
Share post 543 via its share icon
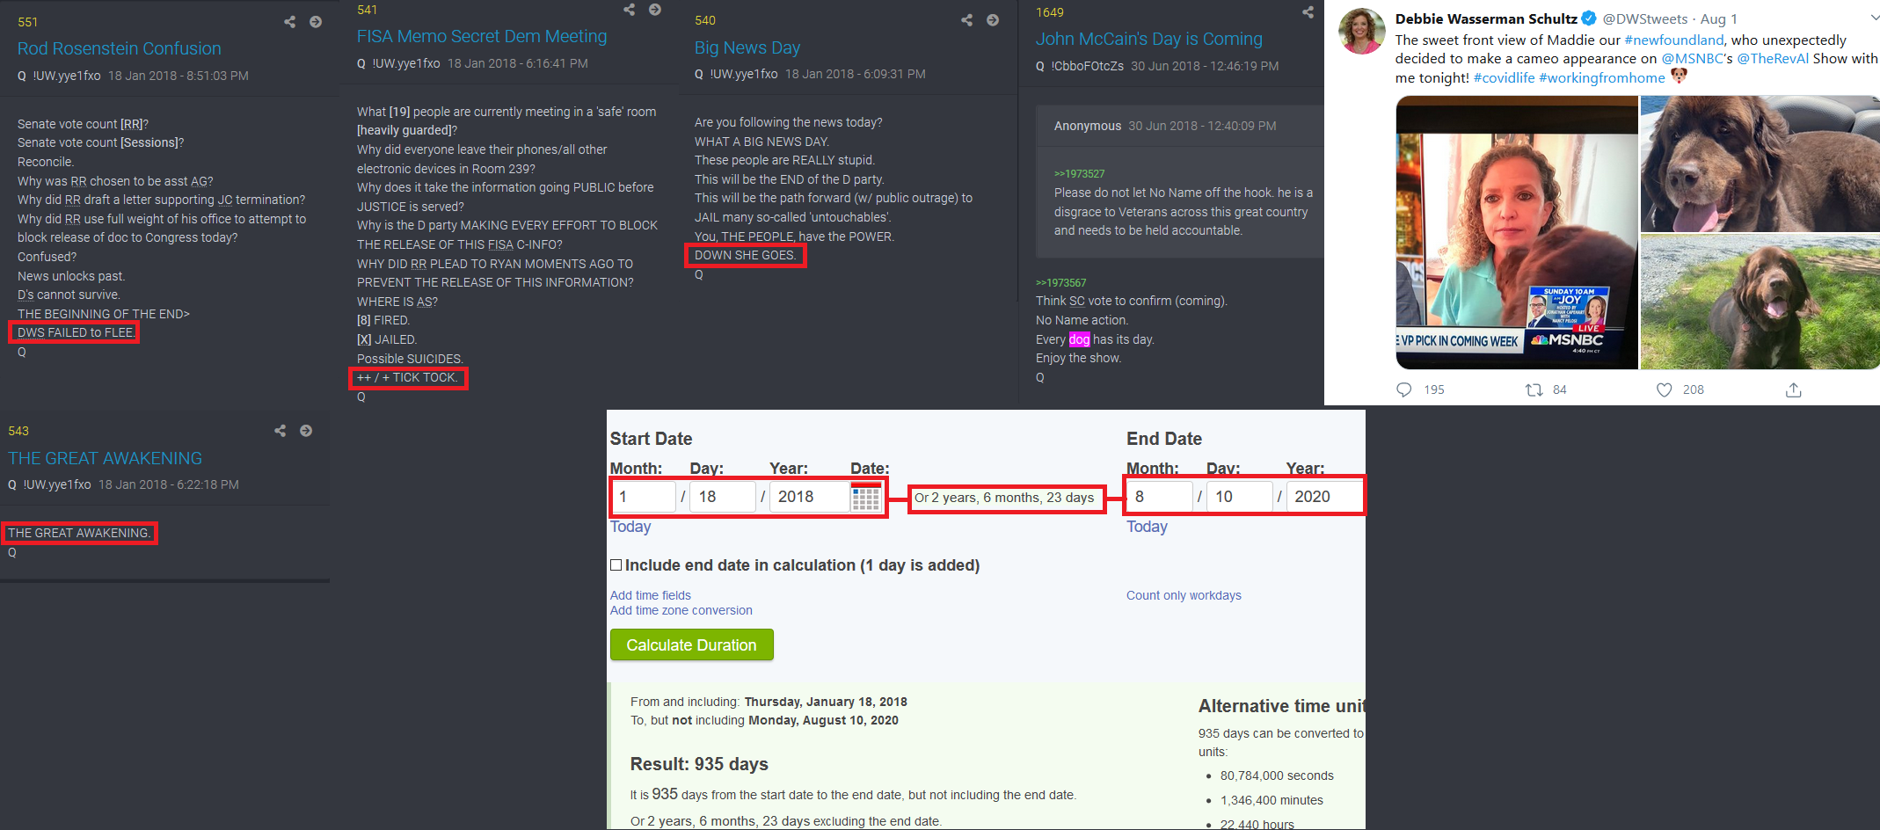280,431
